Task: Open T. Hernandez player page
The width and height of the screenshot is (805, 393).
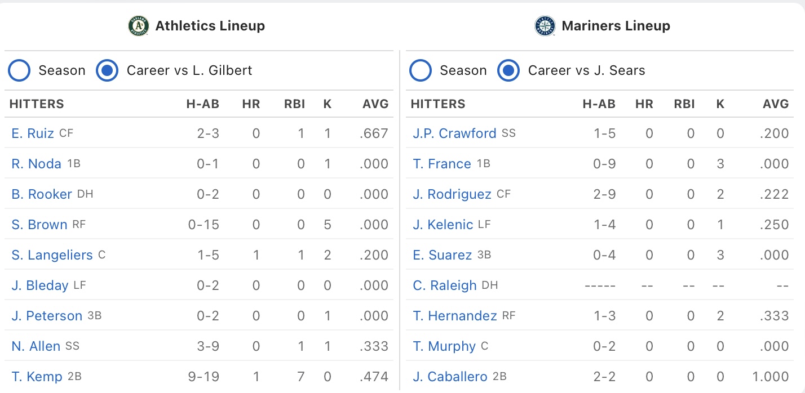Action: tap(455, 316)
